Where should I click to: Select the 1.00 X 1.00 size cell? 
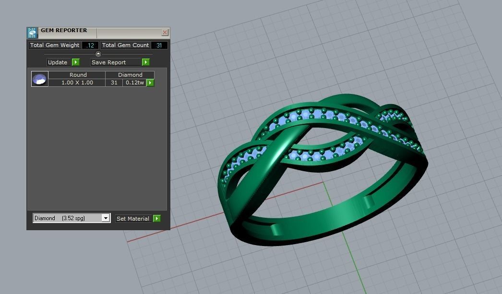tap(77, 82)
